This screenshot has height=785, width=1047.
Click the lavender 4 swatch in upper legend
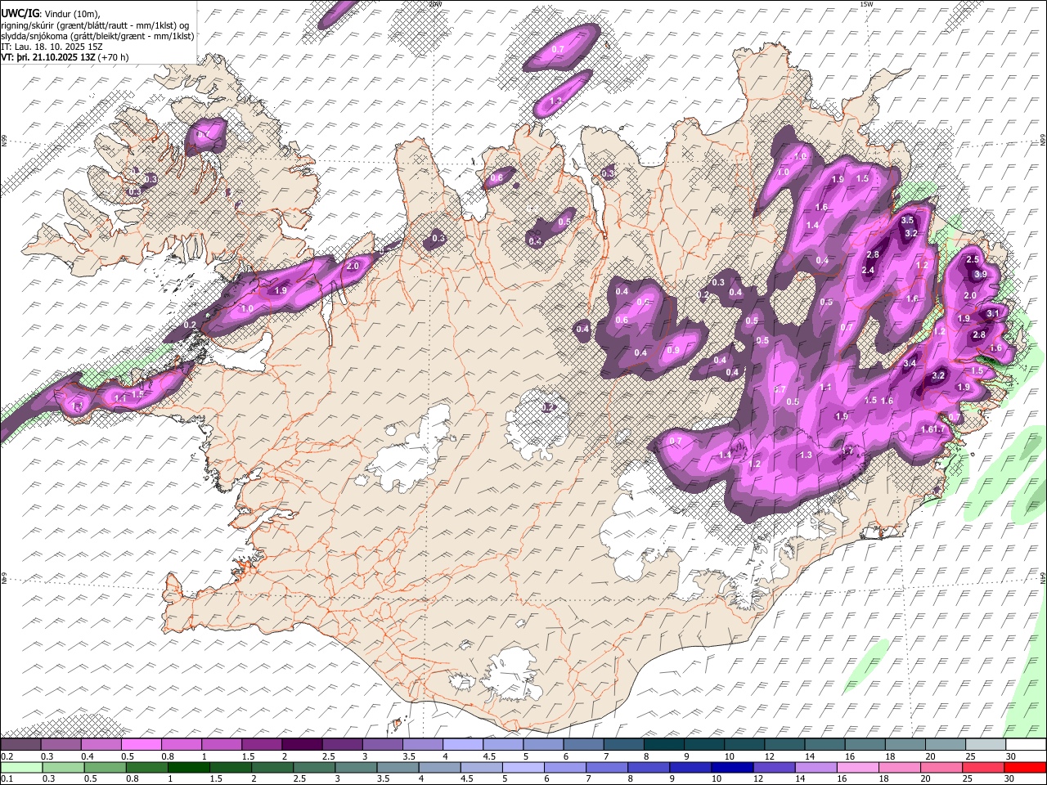click(x=462, y=745)
